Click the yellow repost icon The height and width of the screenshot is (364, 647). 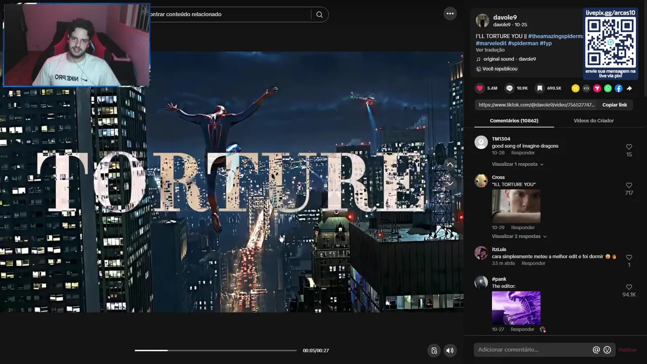click(x=575, y=88)
